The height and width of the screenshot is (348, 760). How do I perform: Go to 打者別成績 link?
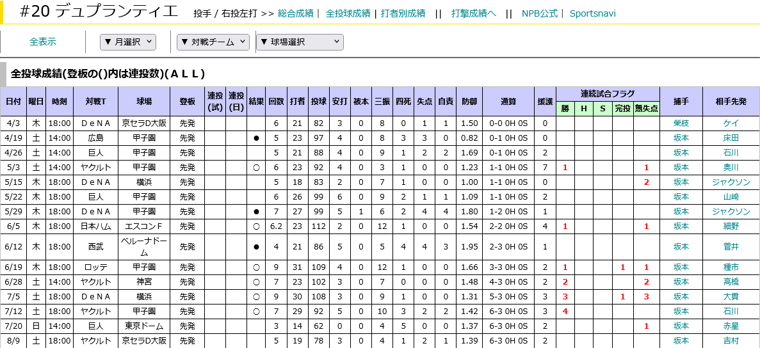(x=403, y=13)
